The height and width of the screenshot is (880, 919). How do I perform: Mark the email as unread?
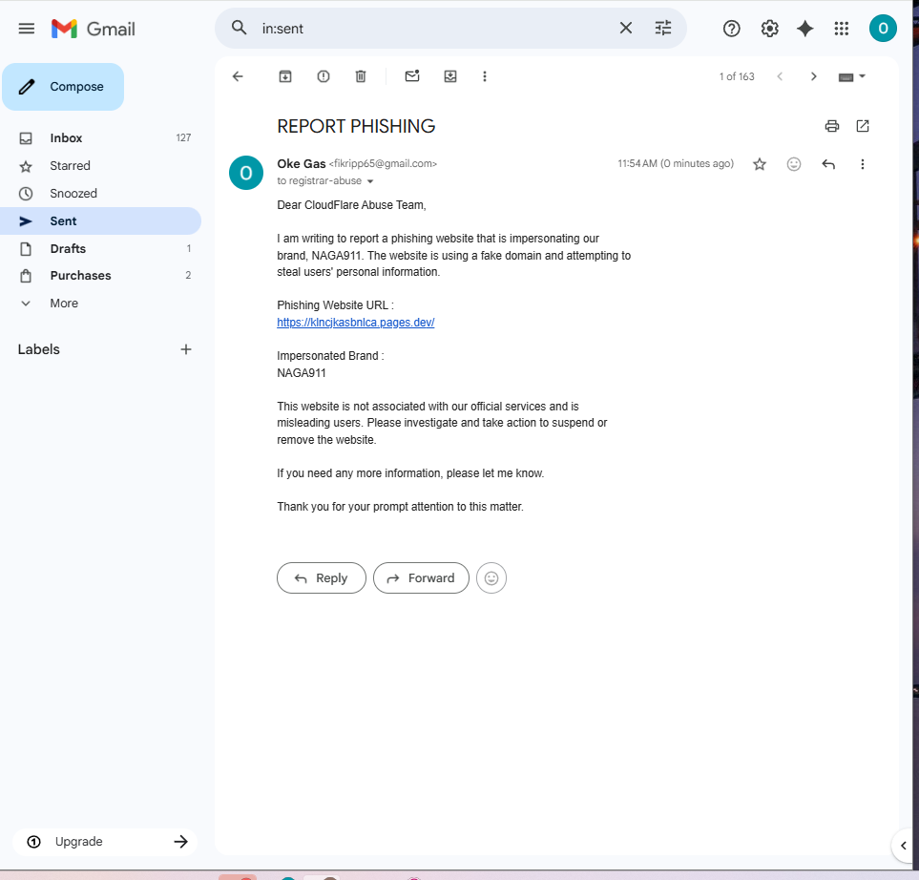point(412,75)
